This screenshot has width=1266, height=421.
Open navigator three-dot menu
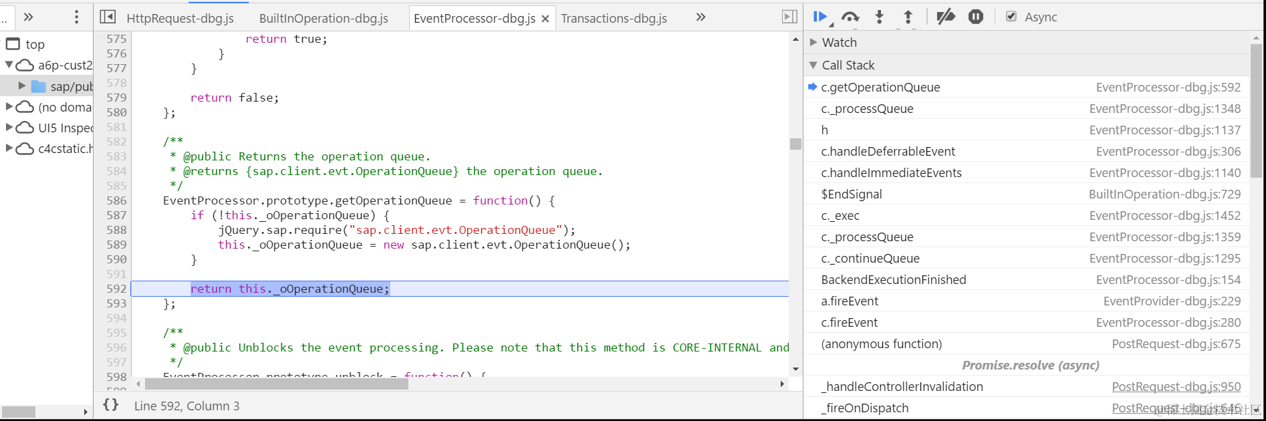[77, 17]
